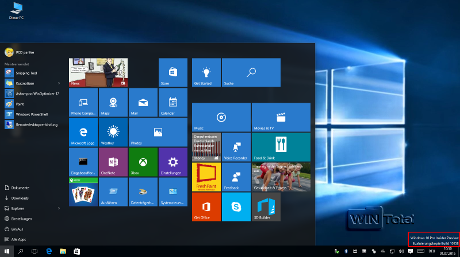Click Alle Apps to show all apps
The height and width of the screenshot is (257, 460).
[x=18, y=239]
